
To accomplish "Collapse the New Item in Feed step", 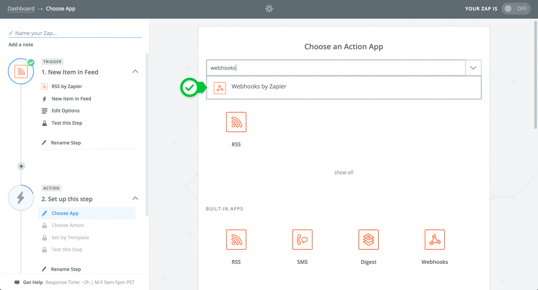I will tap(135, 71).
